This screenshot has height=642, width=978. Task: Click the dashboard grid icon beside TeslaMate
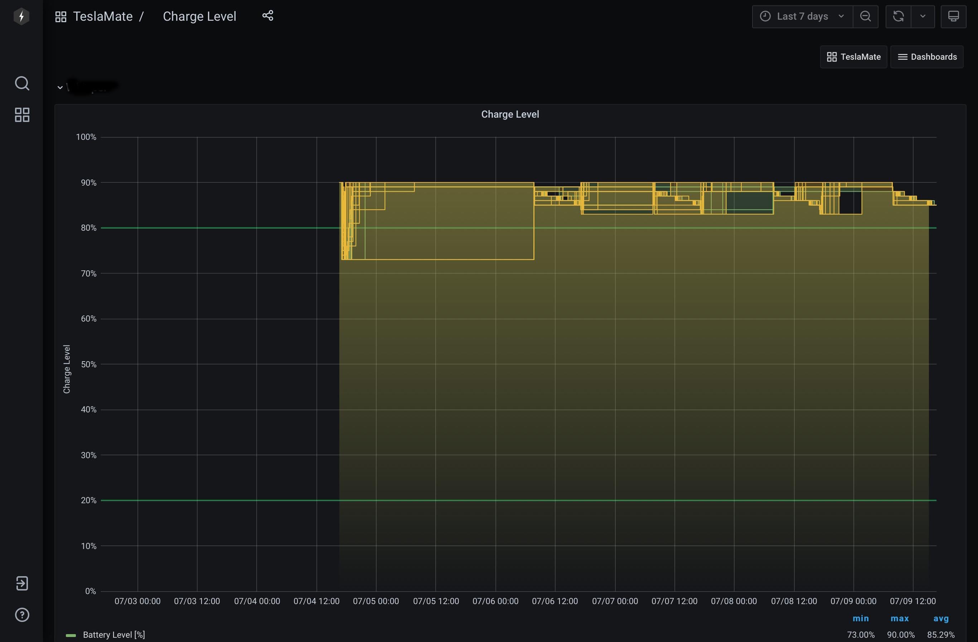(61, 17)
